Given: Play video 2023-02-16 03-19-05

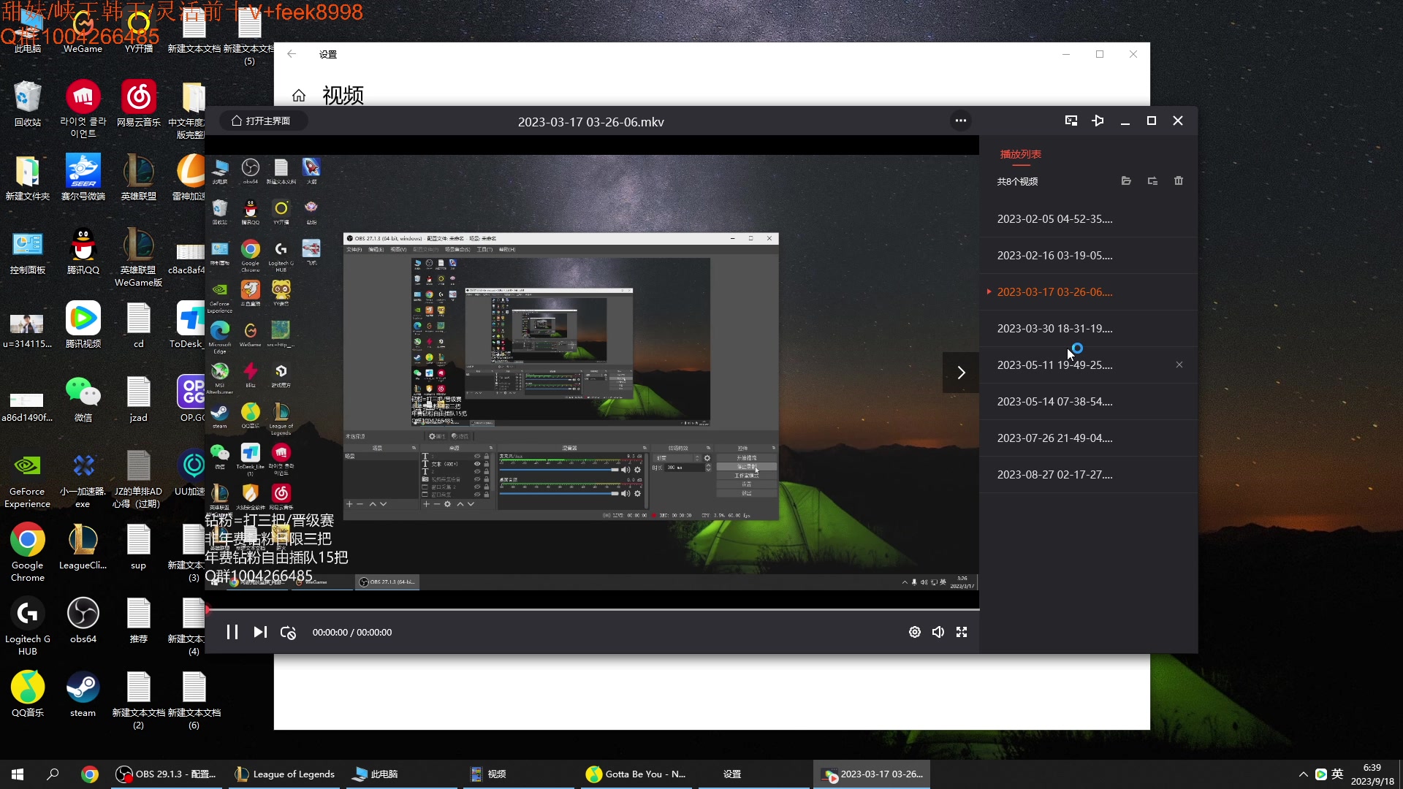Looking at the screenshot, I should [x=1089, y=256].
